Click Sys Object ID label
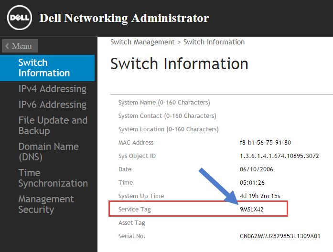This screenshot has height=252, width=333. click(x=137, y=156)
